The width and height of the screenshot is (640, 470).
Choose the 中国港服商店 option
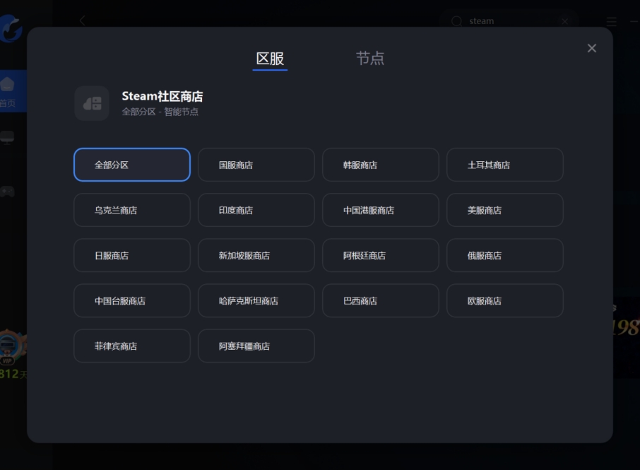coord(380,210)
